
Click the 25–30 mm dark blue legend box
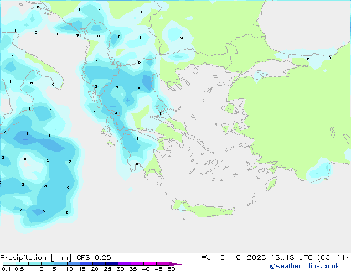(x=112, y=264)
